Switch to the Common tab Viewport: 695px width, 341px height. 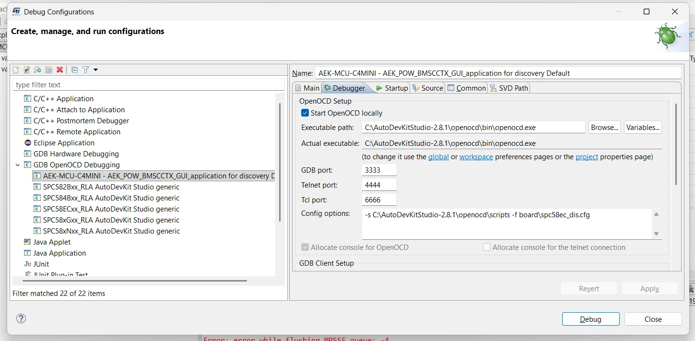point(467,88)
